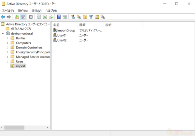This screenshot has width=195, height=136.
Task: Select User02 in the list
Action: tap(62, 40)
